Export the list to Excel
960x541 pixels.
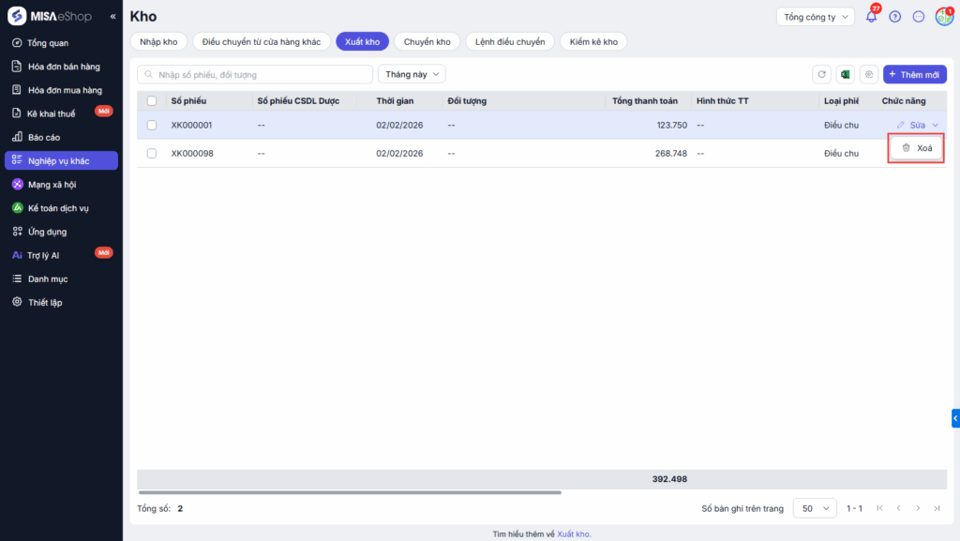click(845, 74)
